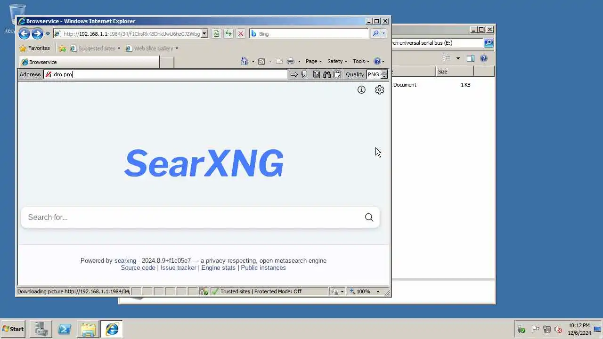Open the Favorites center
Screen dimensions: 603x339
(x=34, y=48)
